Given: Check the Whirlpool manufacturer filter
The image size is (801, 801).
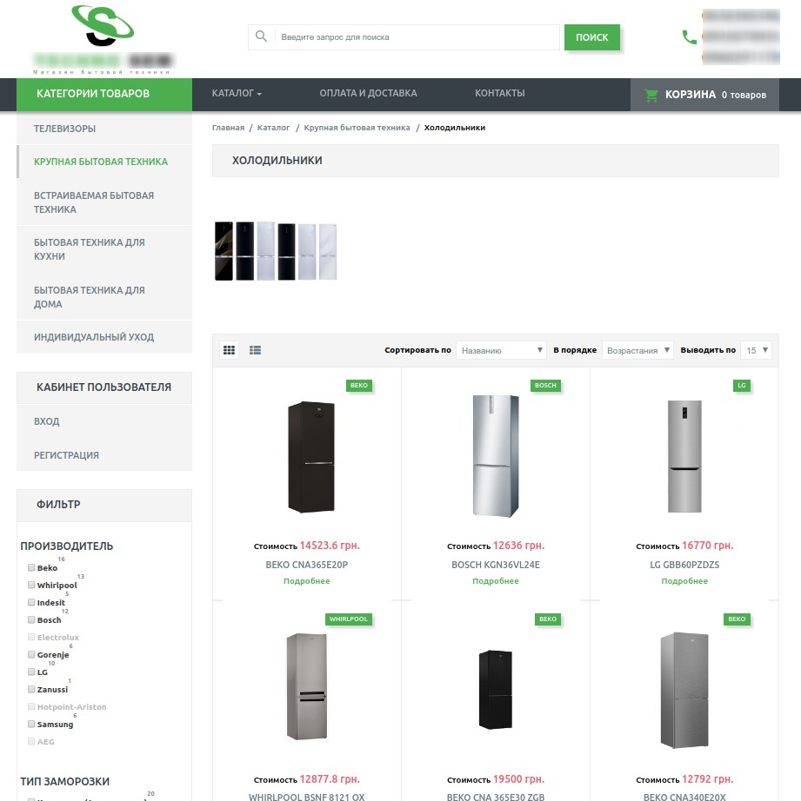Looking at the screenshot, I should tap(31, 585).
